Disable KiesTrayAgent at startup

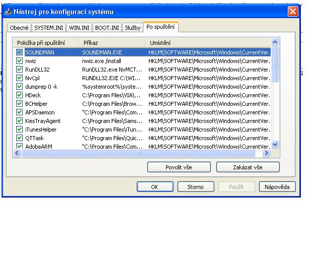[x=19, y=121]
